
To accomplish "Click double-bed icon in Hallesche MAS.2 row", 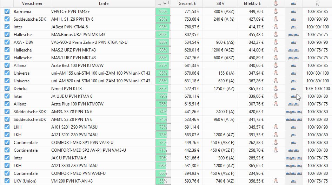I will click(294, 50).
